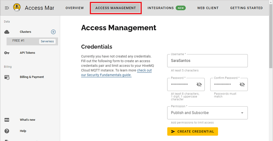Open What's new in the sidebar
This screenshot has height=141, width=273.
[28, 120]
